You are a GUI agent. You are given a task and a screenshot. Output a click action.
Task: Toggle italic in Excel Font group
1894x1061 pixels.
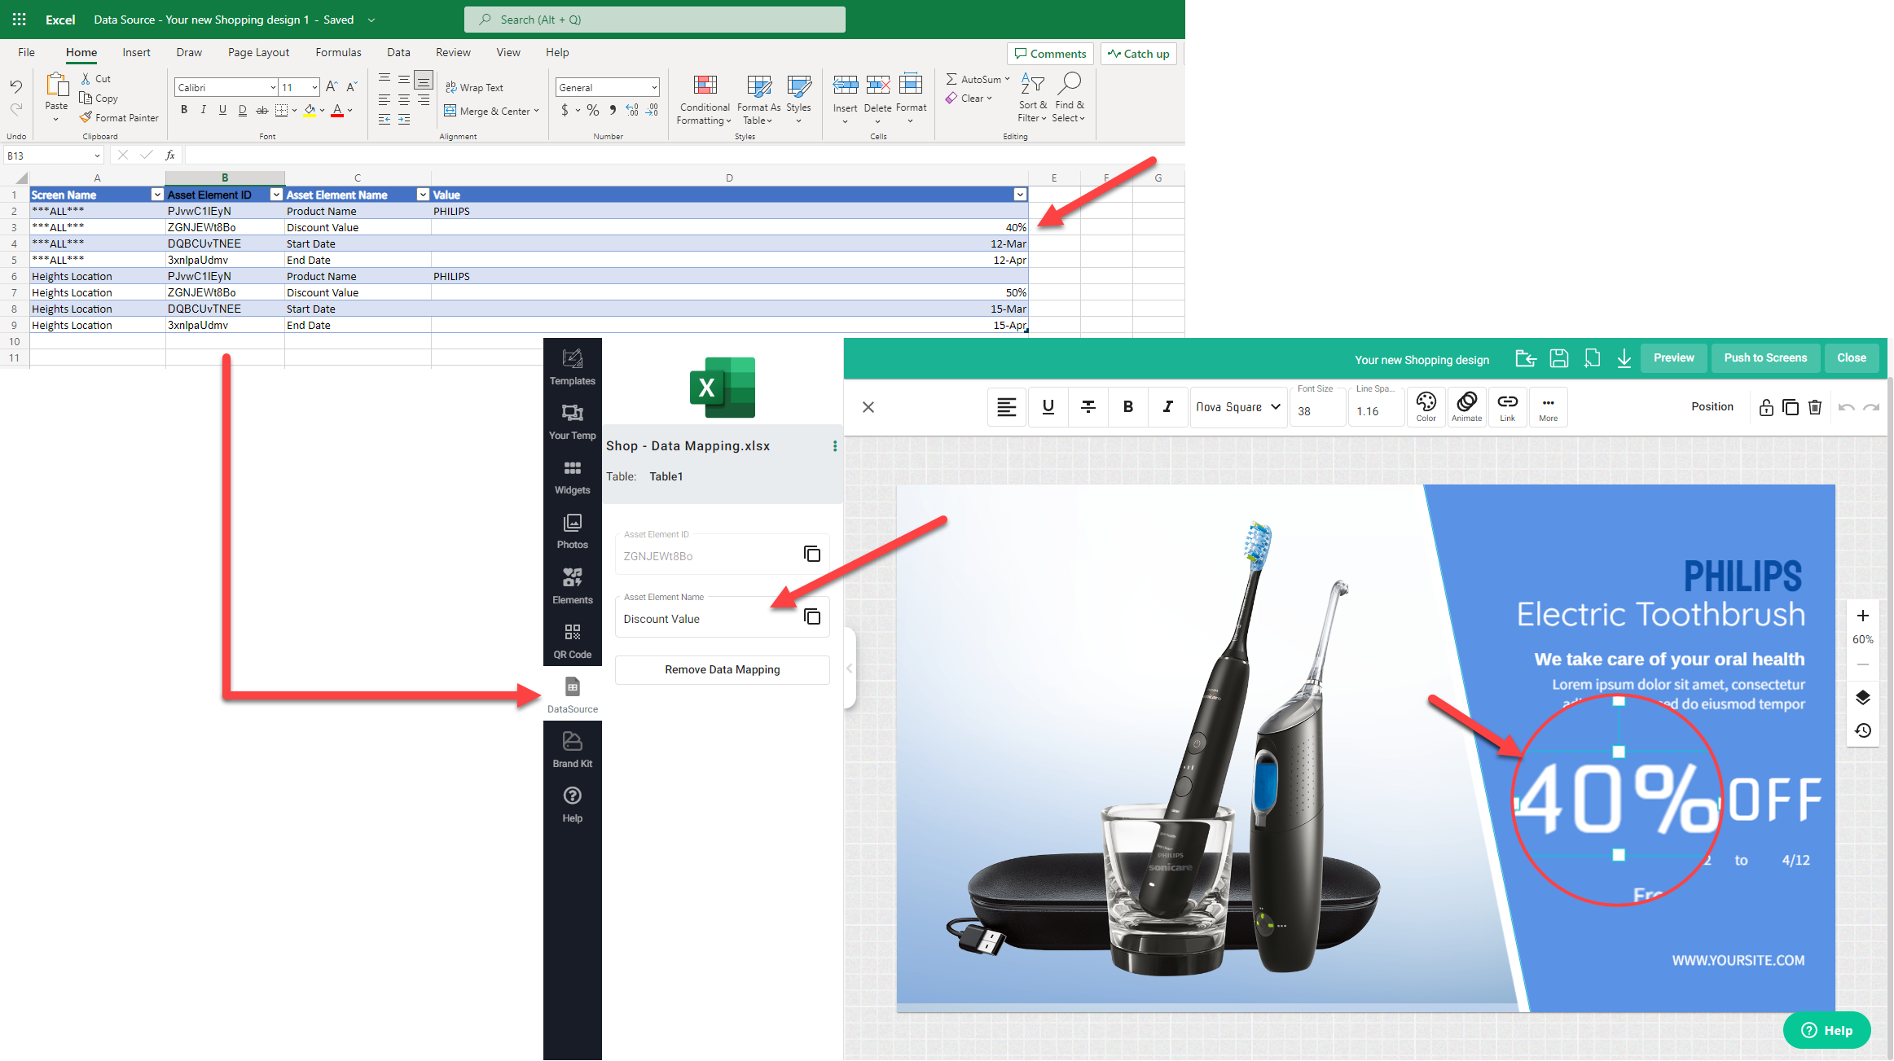(x=203, y=110)
